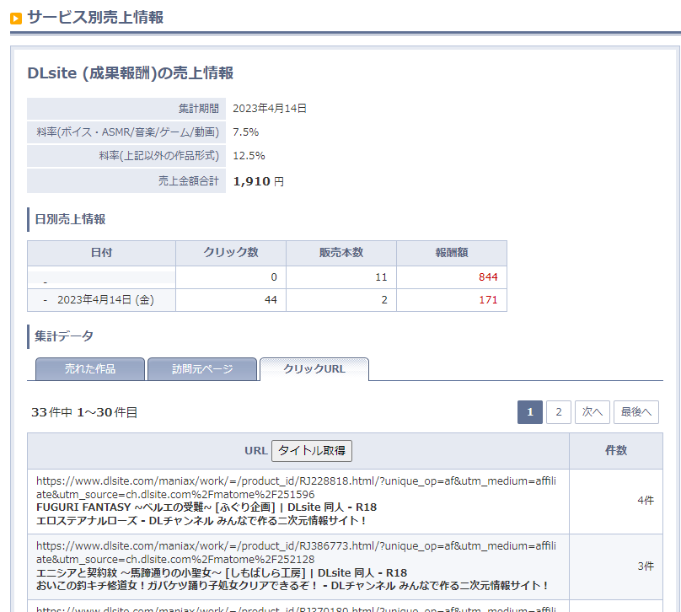Select the クリックURL tab
Screen dimensions: 681x612
314,368
